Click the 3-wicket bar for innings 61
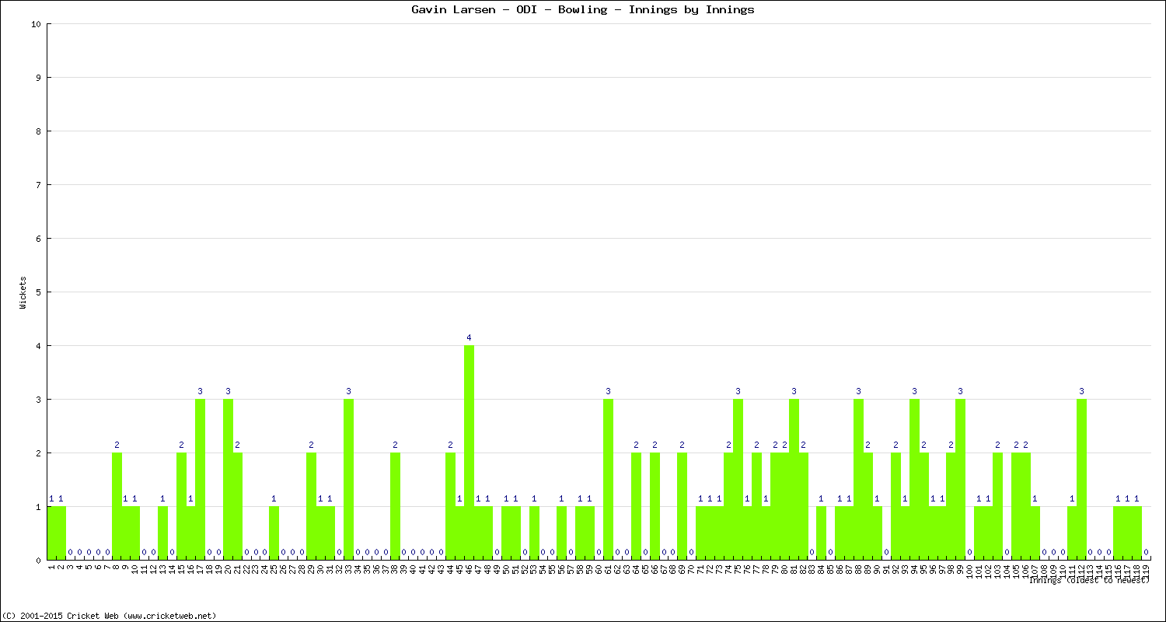 coord(608,479)
